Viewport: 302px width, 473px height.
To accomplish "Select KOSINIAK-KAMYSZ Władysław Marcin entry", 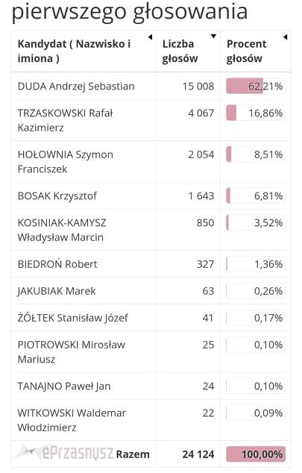I will (x=62, y=230).
